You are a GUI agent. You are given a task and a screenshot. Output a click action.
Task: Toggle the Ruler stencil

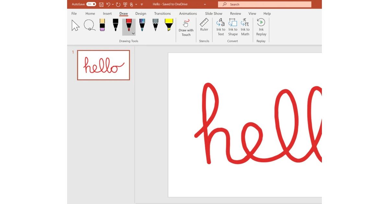(x=204, y=25)
